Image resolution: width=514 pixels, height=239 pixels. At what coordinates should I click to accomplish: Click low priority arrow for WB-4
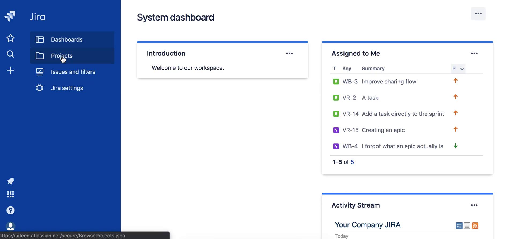coord(455,146)
